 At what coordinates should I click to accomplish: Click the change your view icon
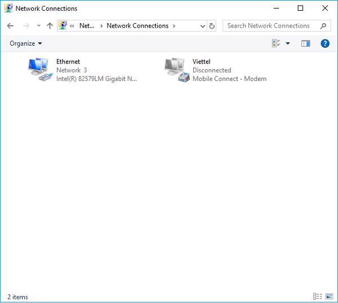tap(277, 43)
